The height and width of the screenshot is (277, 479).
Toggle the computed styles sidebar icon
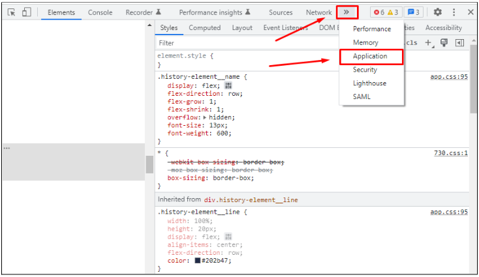point(459,43)
